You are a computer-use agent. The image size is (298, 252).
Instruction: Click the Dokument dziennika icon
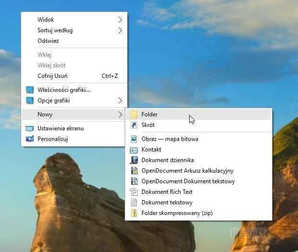(134, 160)
